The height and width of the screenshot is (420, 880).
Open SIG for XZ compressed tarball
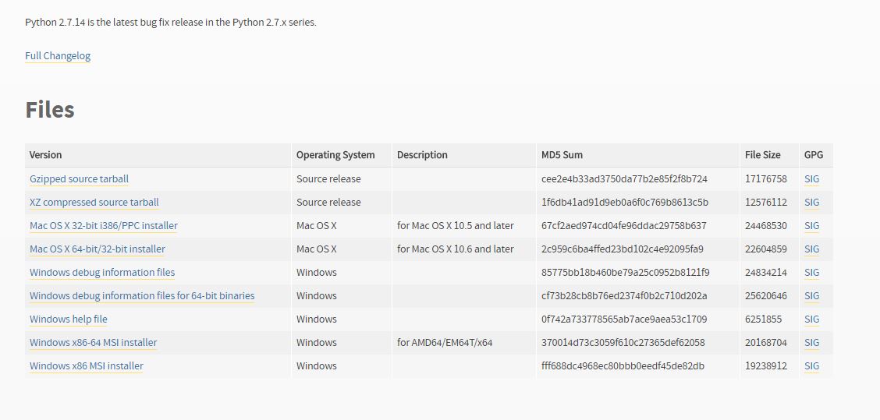[811, 203]
